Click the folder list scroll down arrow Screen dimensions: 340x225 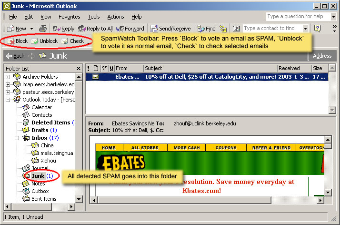point(79,199)
